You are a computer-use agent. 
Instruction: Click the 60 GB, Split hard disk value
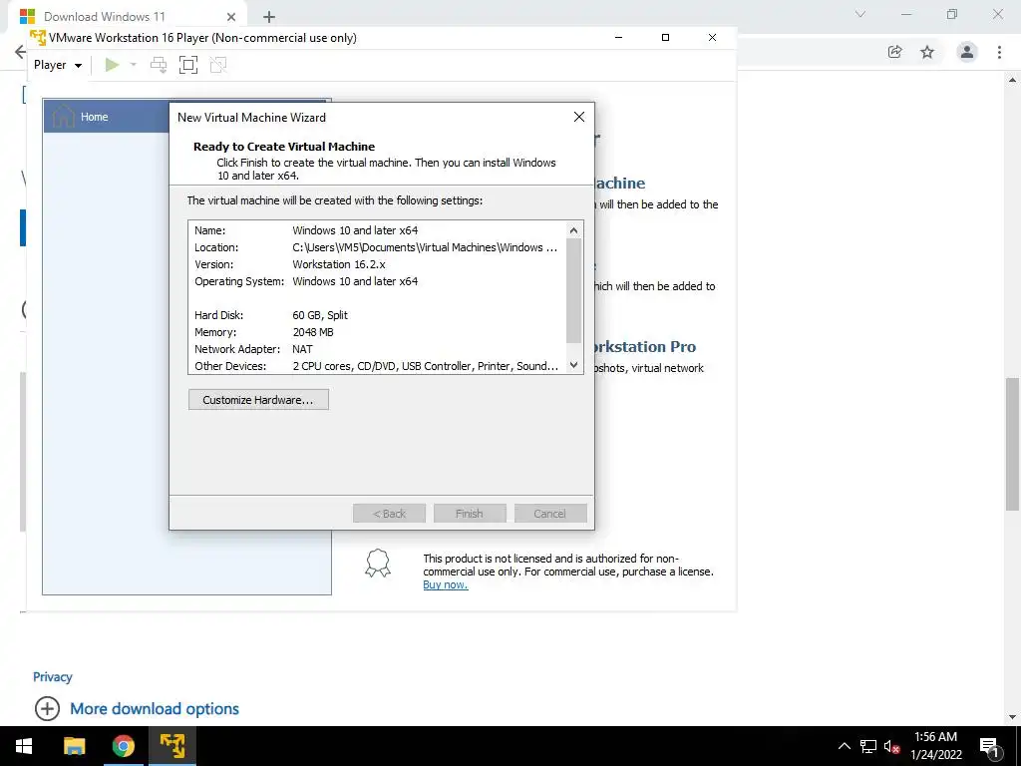pyautogui.click(x=320, y=315)
